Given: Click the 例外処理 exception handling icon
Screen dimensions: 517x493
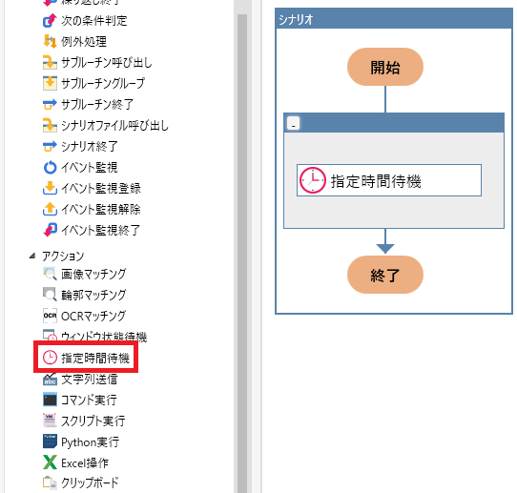Looking at the screenshot, I should click(50, 42).
